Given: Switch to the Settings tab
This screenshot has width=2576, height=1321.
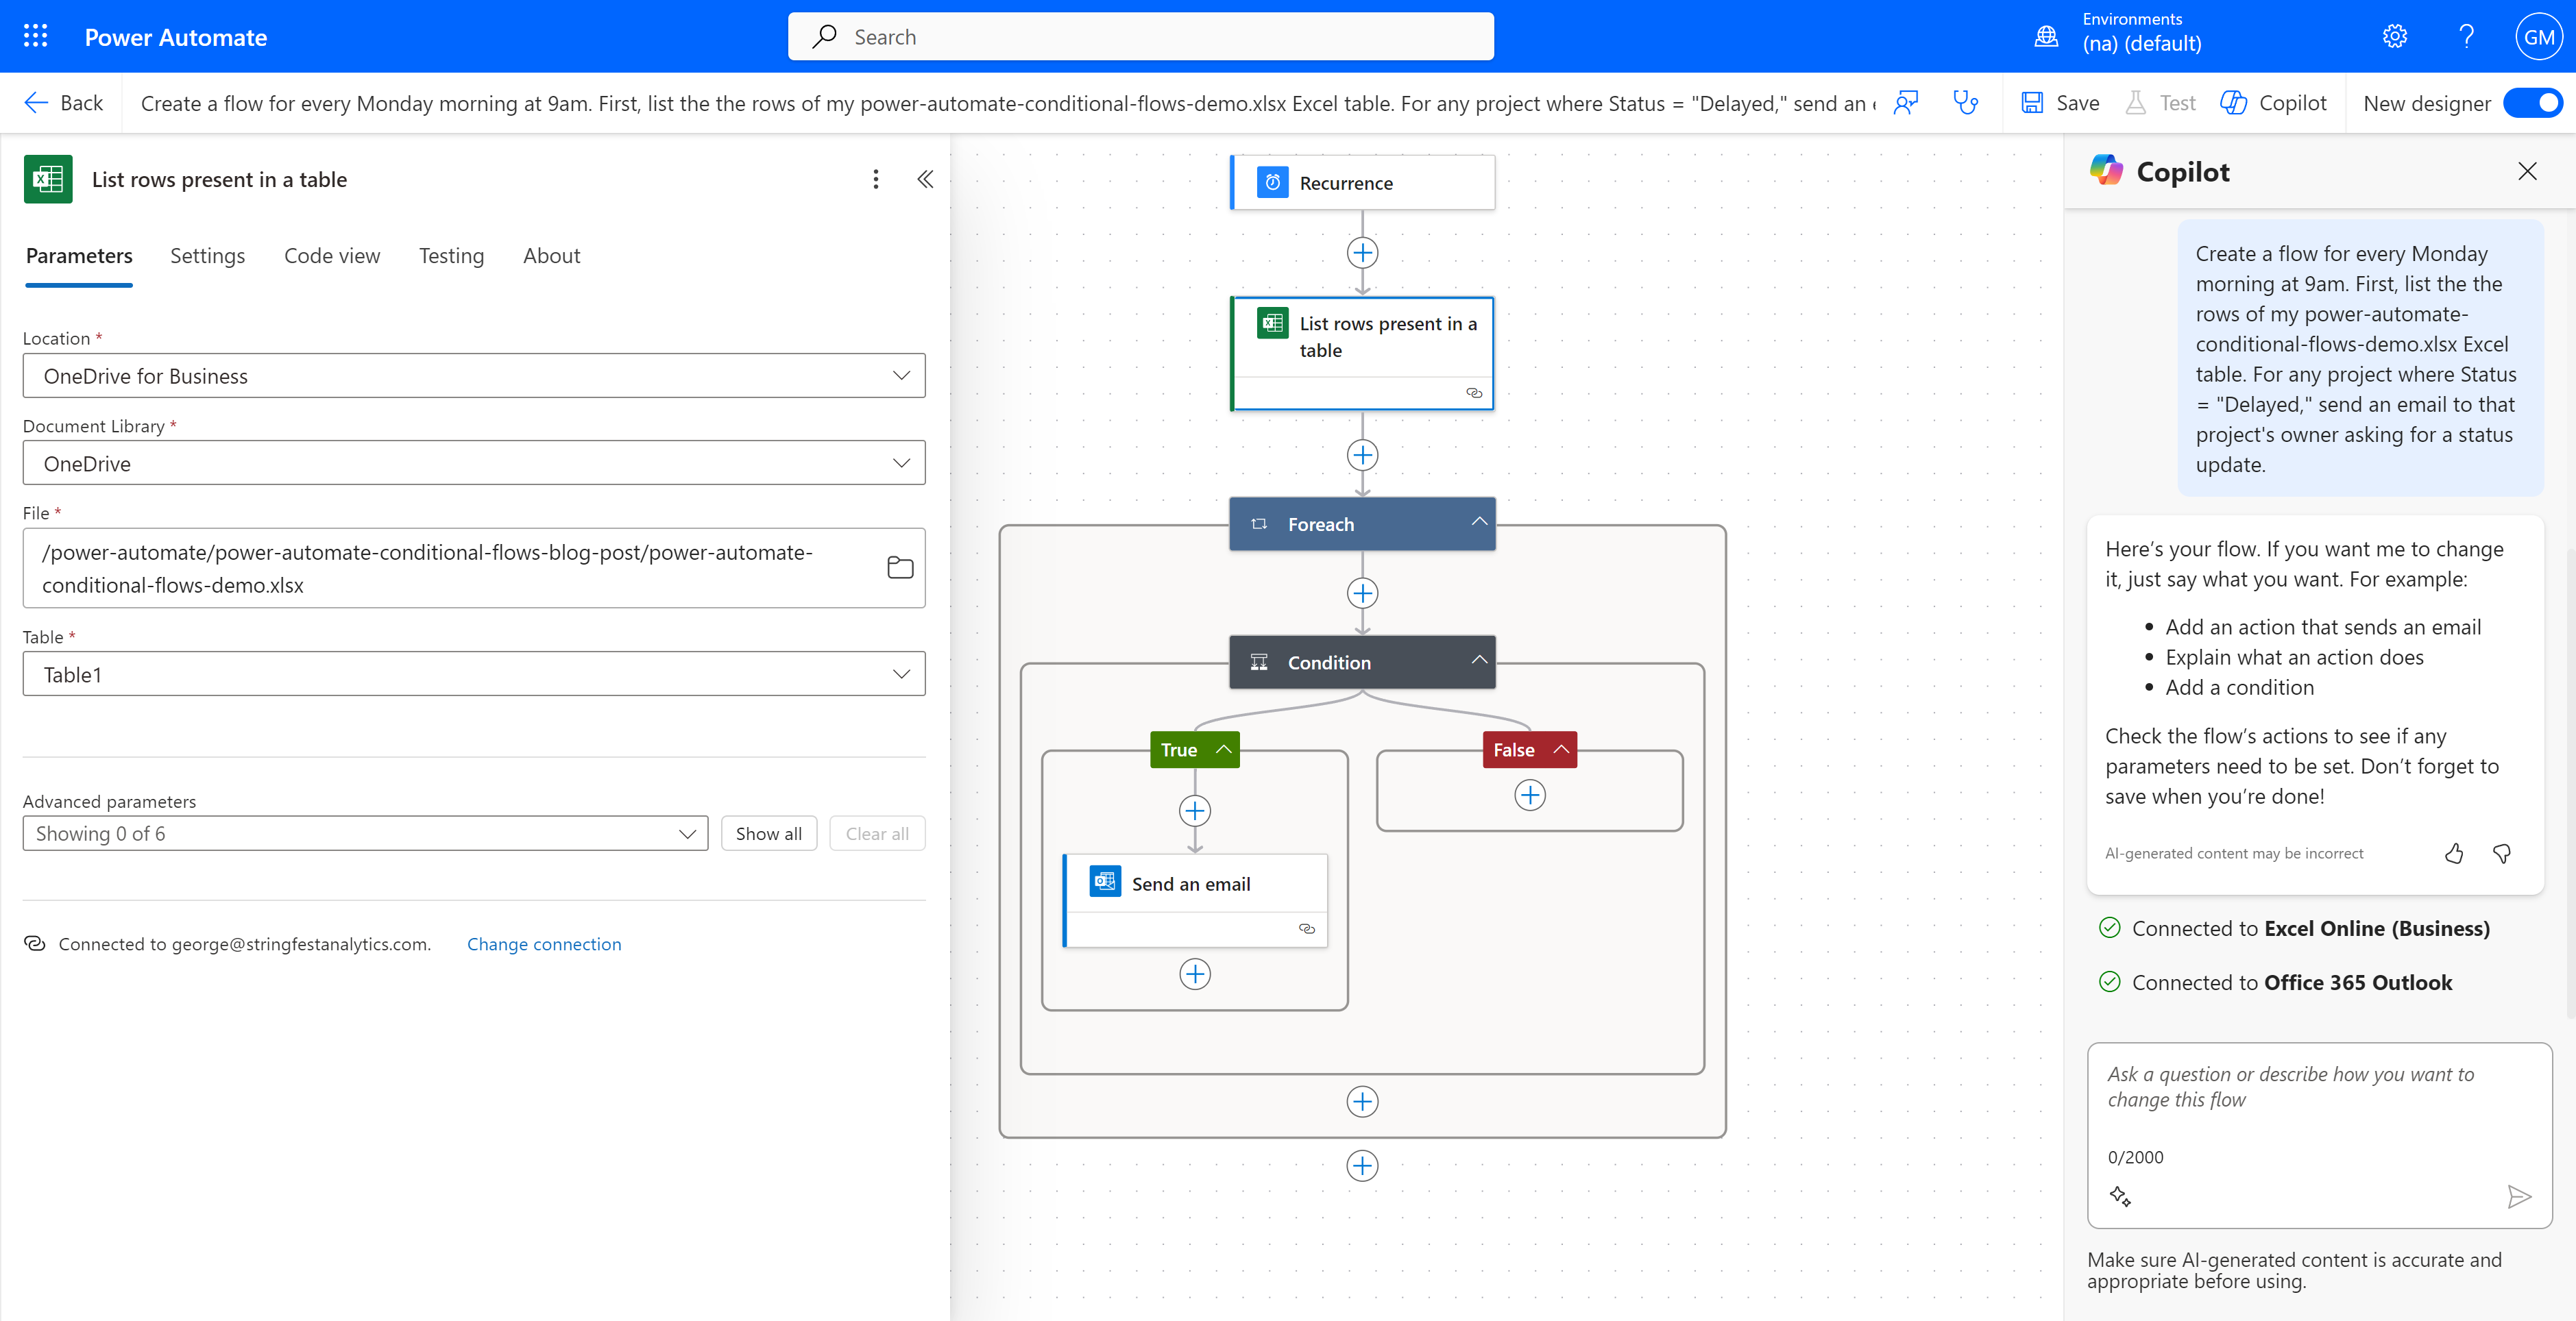Looking at the screenshot, I should pos(207,256).
